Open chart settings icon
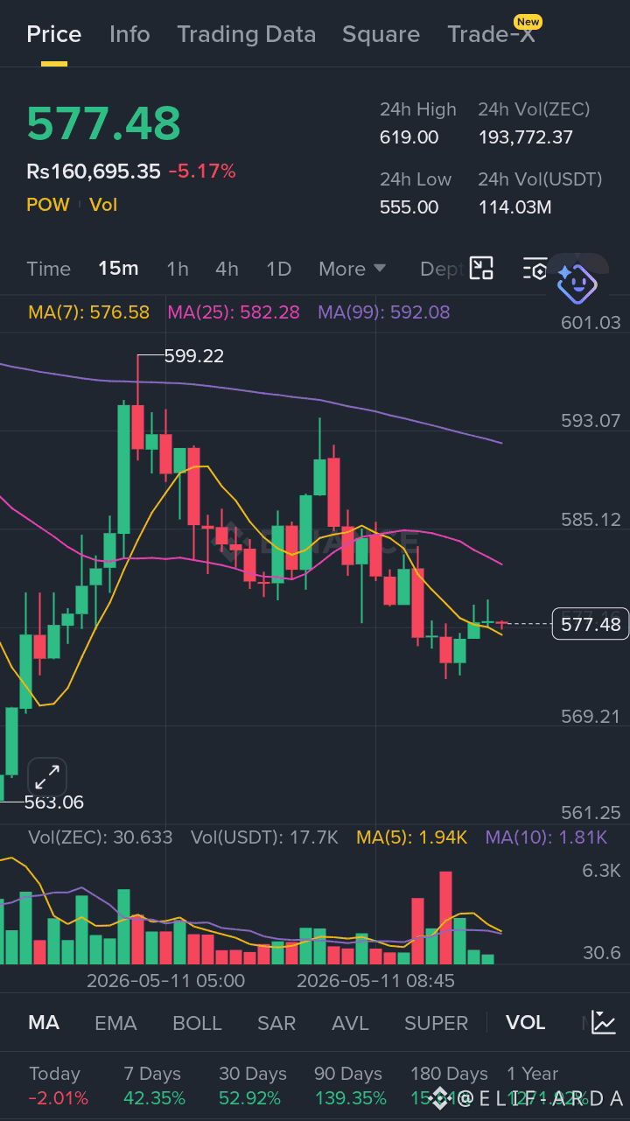Viewport: 630px width, 1121px height. coord(534,269)
